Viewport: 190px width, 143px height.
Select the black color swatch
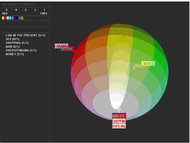17,18
